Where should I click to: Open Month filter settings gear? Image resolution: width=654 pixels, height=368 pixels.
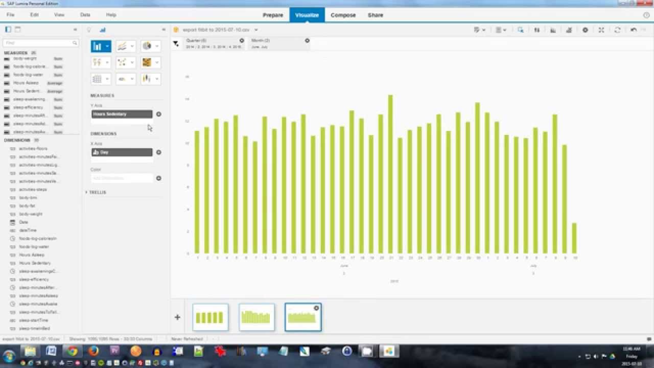click(307, 40)
